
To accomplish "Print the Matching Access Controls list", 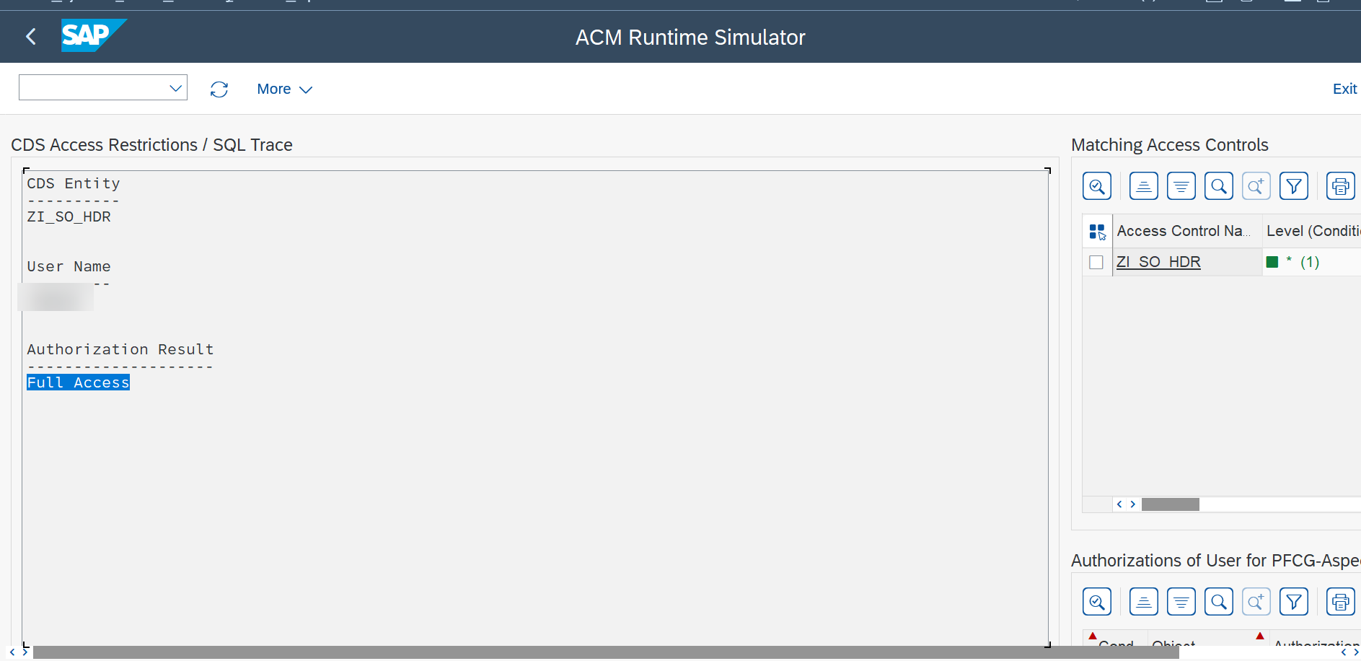I will tap(1340, 187).
